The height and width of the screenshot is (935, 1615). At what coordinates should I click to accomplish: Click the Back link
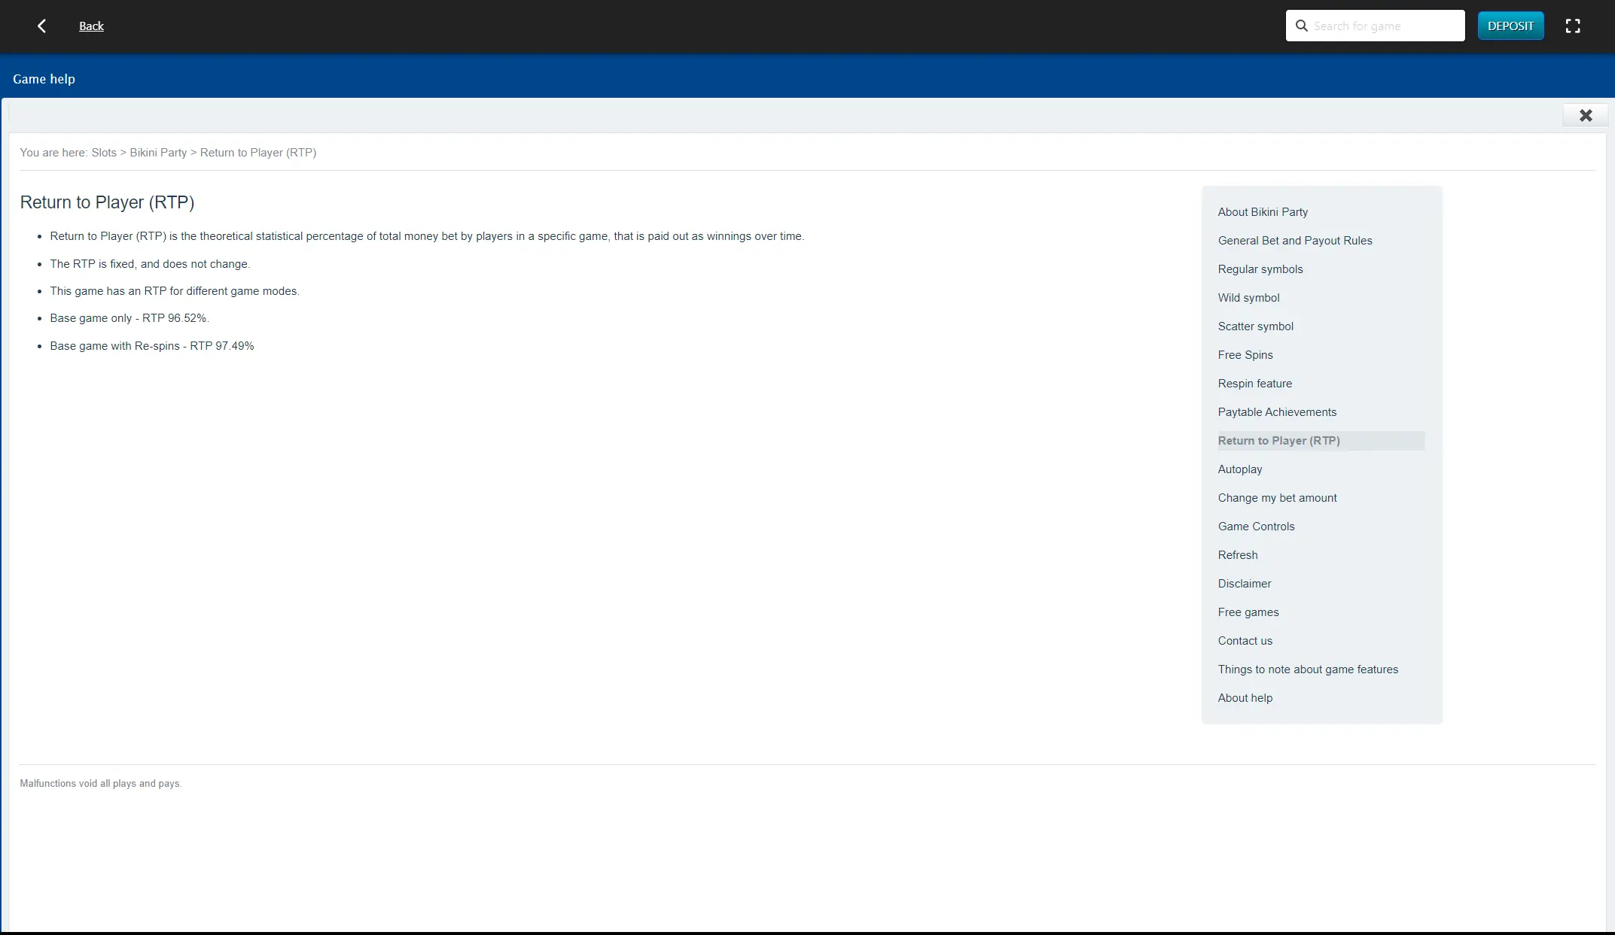[x=91, y=26]
